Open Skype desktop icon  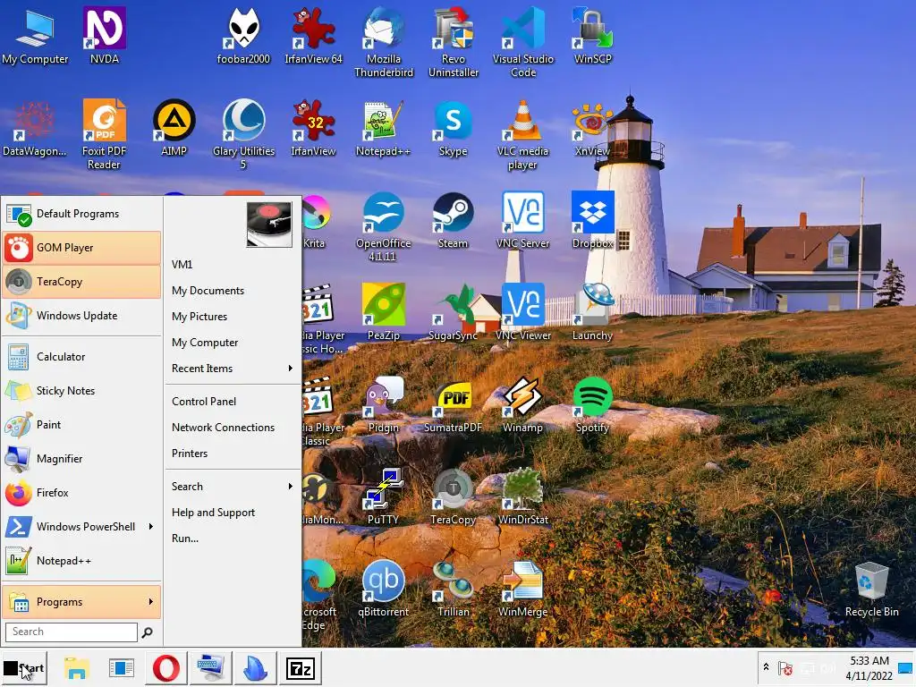[454, 127]
